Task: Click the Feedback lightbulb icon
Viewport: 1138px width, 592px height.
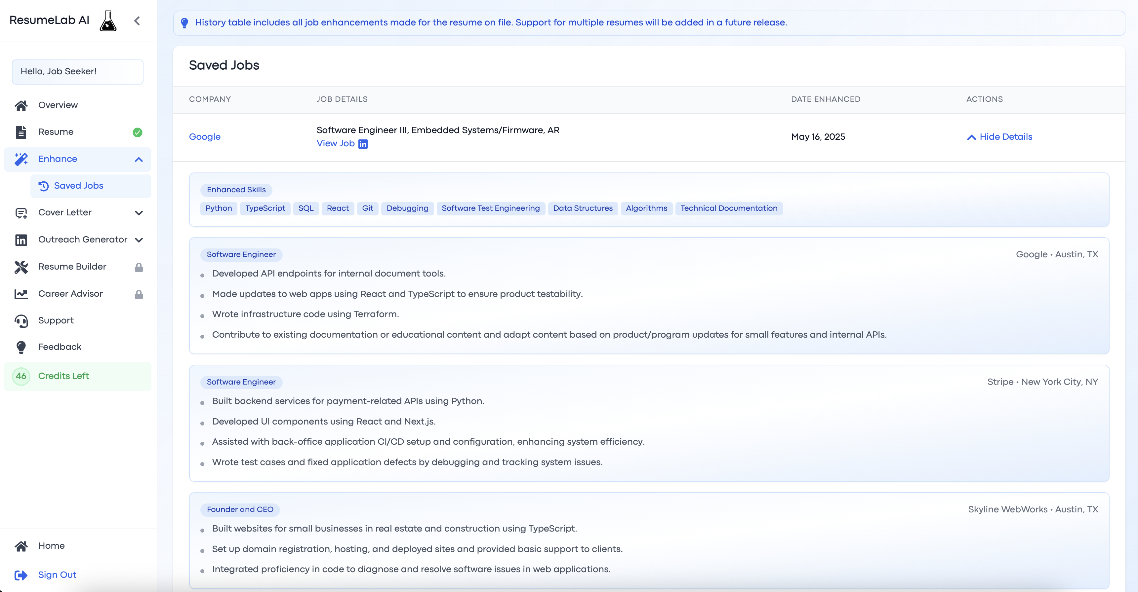Action: [21, 348]
